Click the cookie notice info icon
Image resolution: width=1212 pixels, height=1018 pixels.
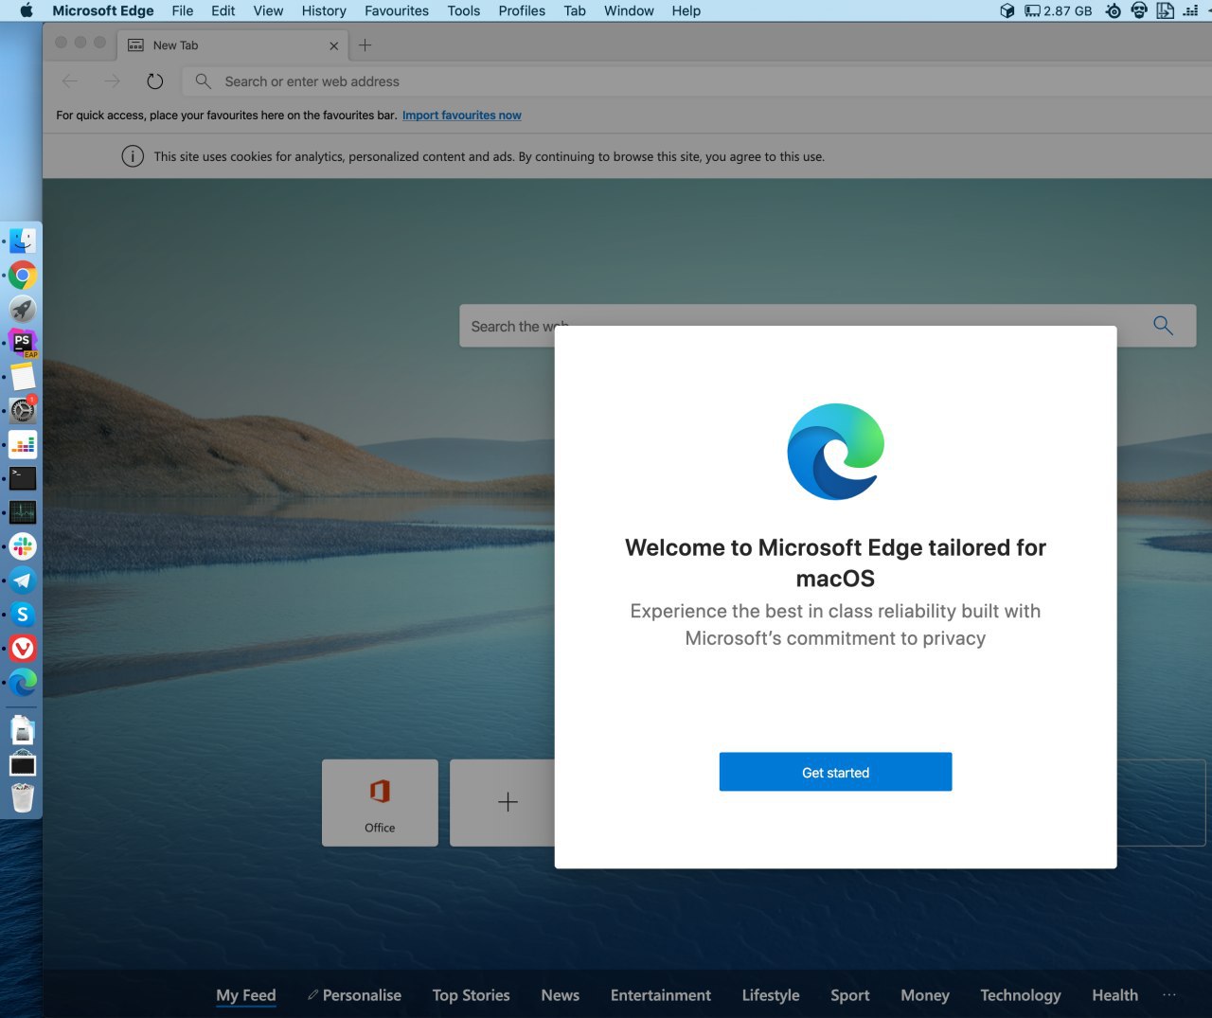133,156
